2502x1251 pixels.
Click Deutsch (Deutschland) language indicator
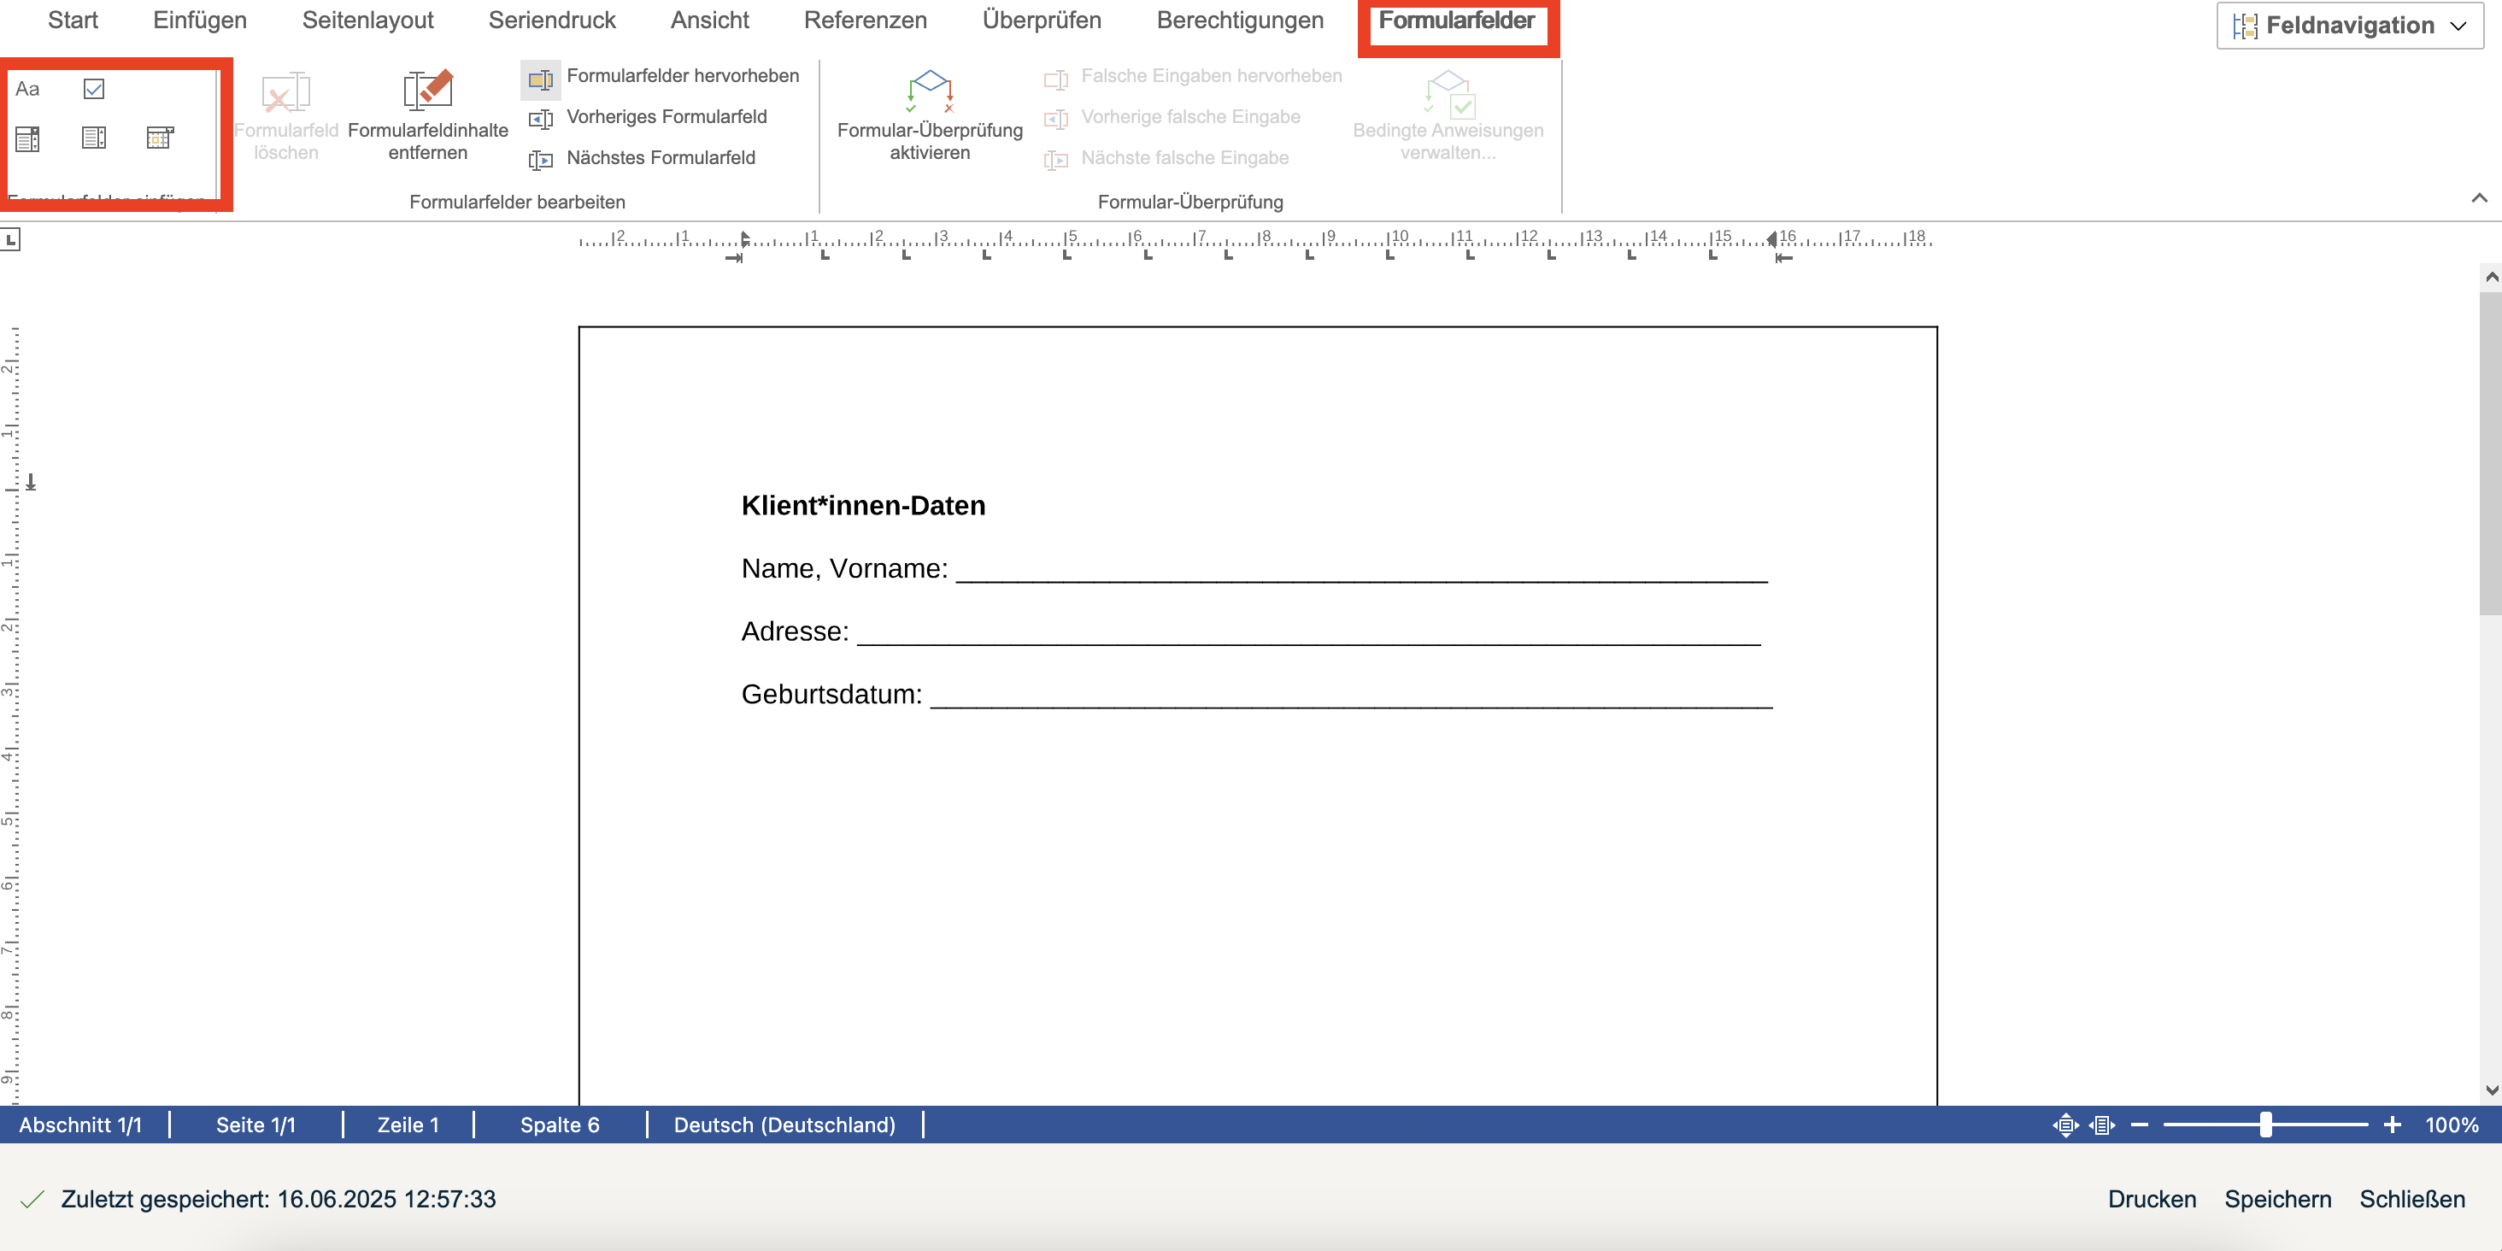(x=784, y=1125)
